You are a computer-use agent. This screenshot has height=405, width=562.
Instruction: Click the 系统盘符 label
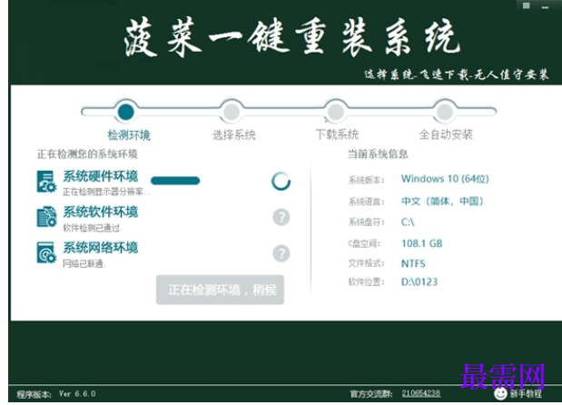(x=366, y=222)
